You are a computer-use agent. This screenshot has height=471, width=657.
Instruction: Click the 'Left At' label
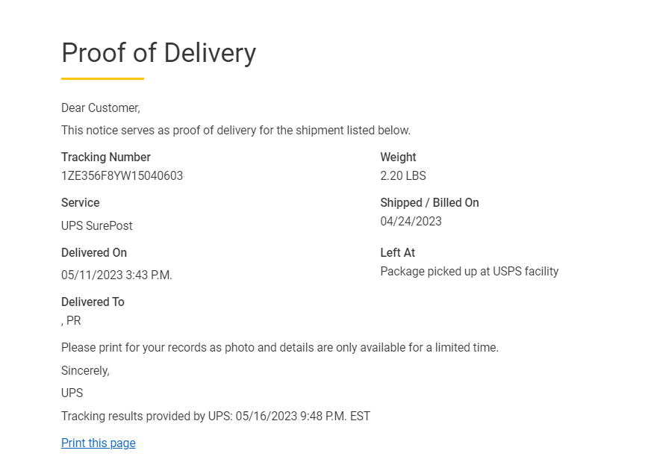pos(397,253)
